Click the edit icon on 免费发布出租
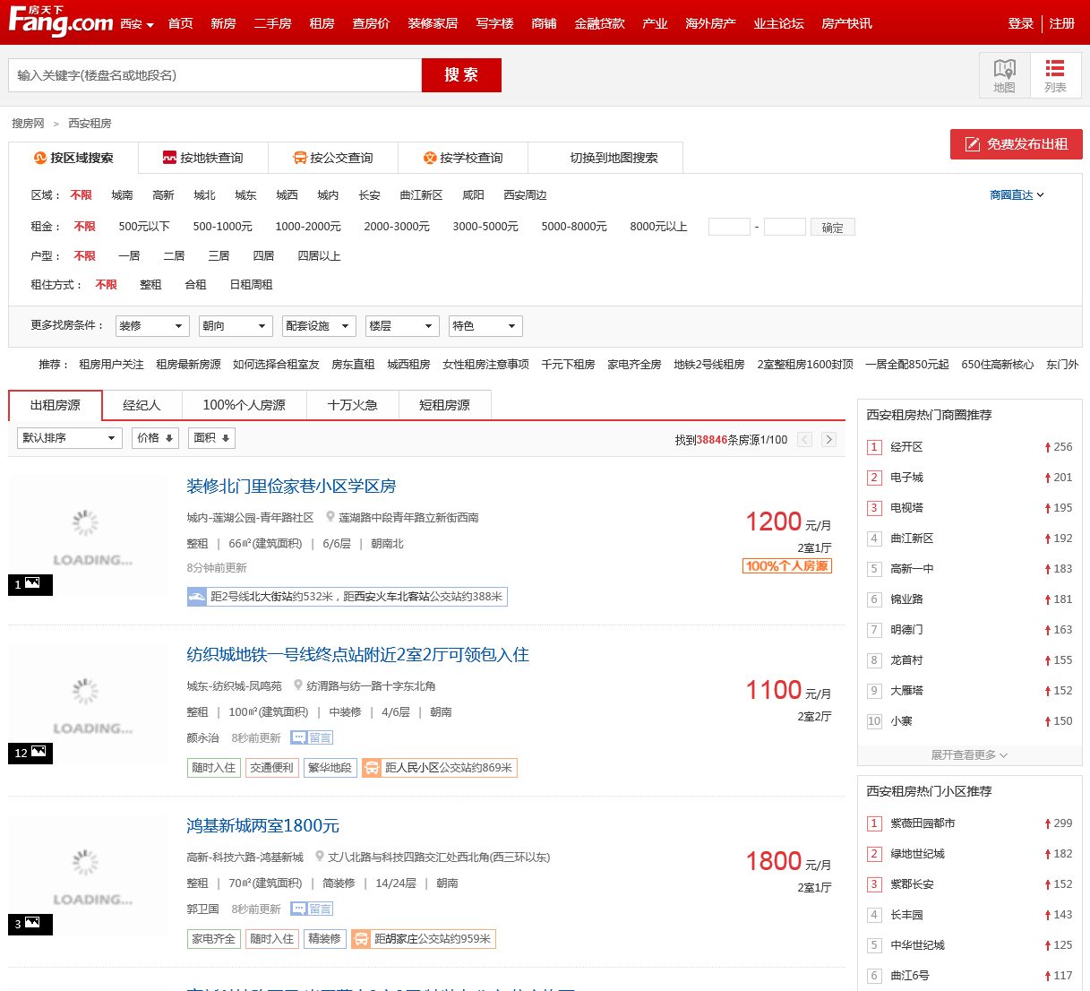Image resolution: width=1090 pixels, height=991 pixels. pos(972,144)
